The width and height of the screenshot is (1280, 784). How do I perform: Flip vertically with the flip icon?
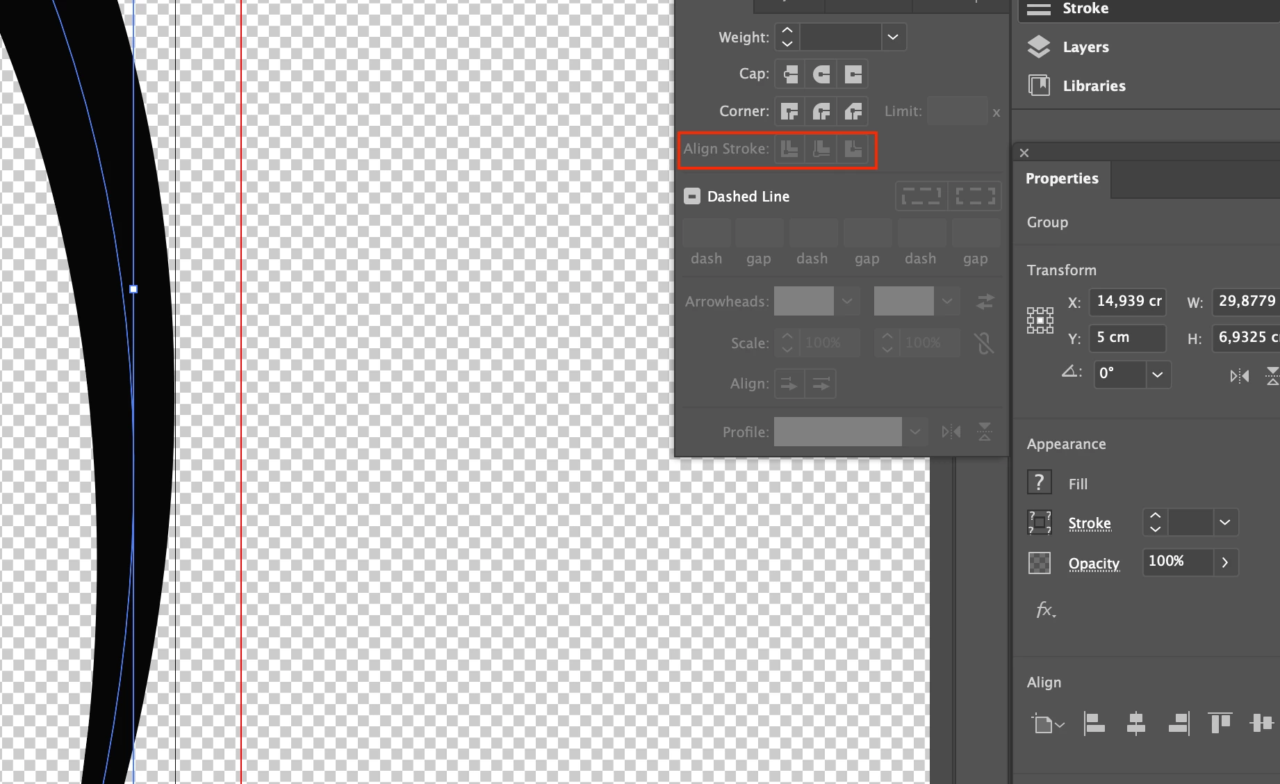point(1272,376)
